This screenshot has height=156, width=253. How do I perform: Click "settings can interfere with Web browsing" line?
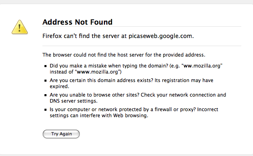point(99,116)
